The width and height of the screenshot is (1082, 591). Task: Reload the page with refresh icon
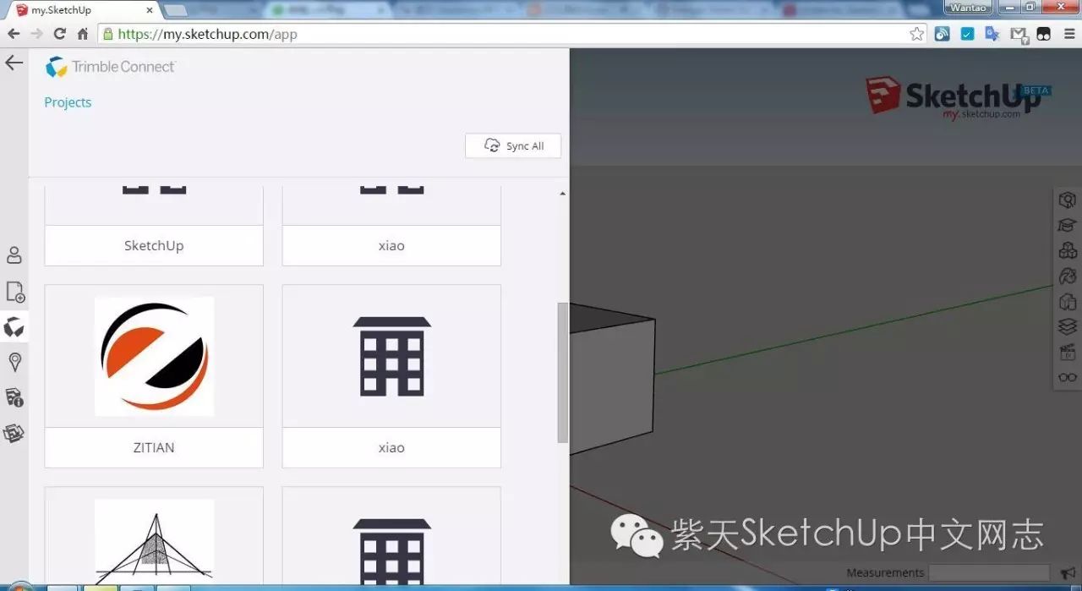point(59,34)
